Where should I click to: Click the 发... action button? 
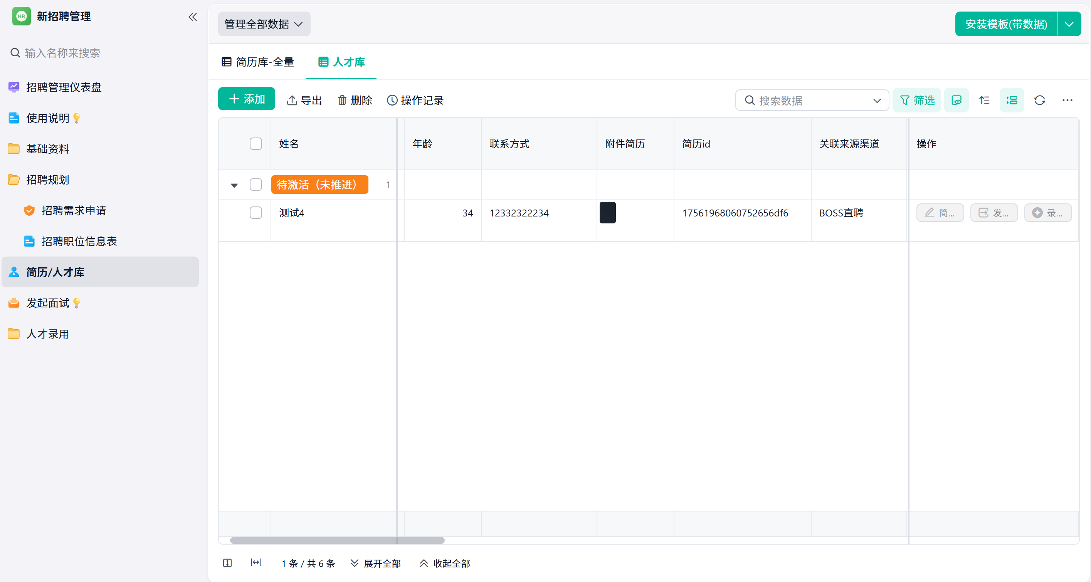pyautogui.click(x=993, y=213)
